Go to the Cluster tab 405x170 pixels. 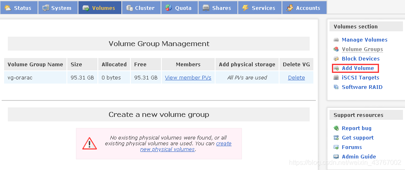click(141, 8)
